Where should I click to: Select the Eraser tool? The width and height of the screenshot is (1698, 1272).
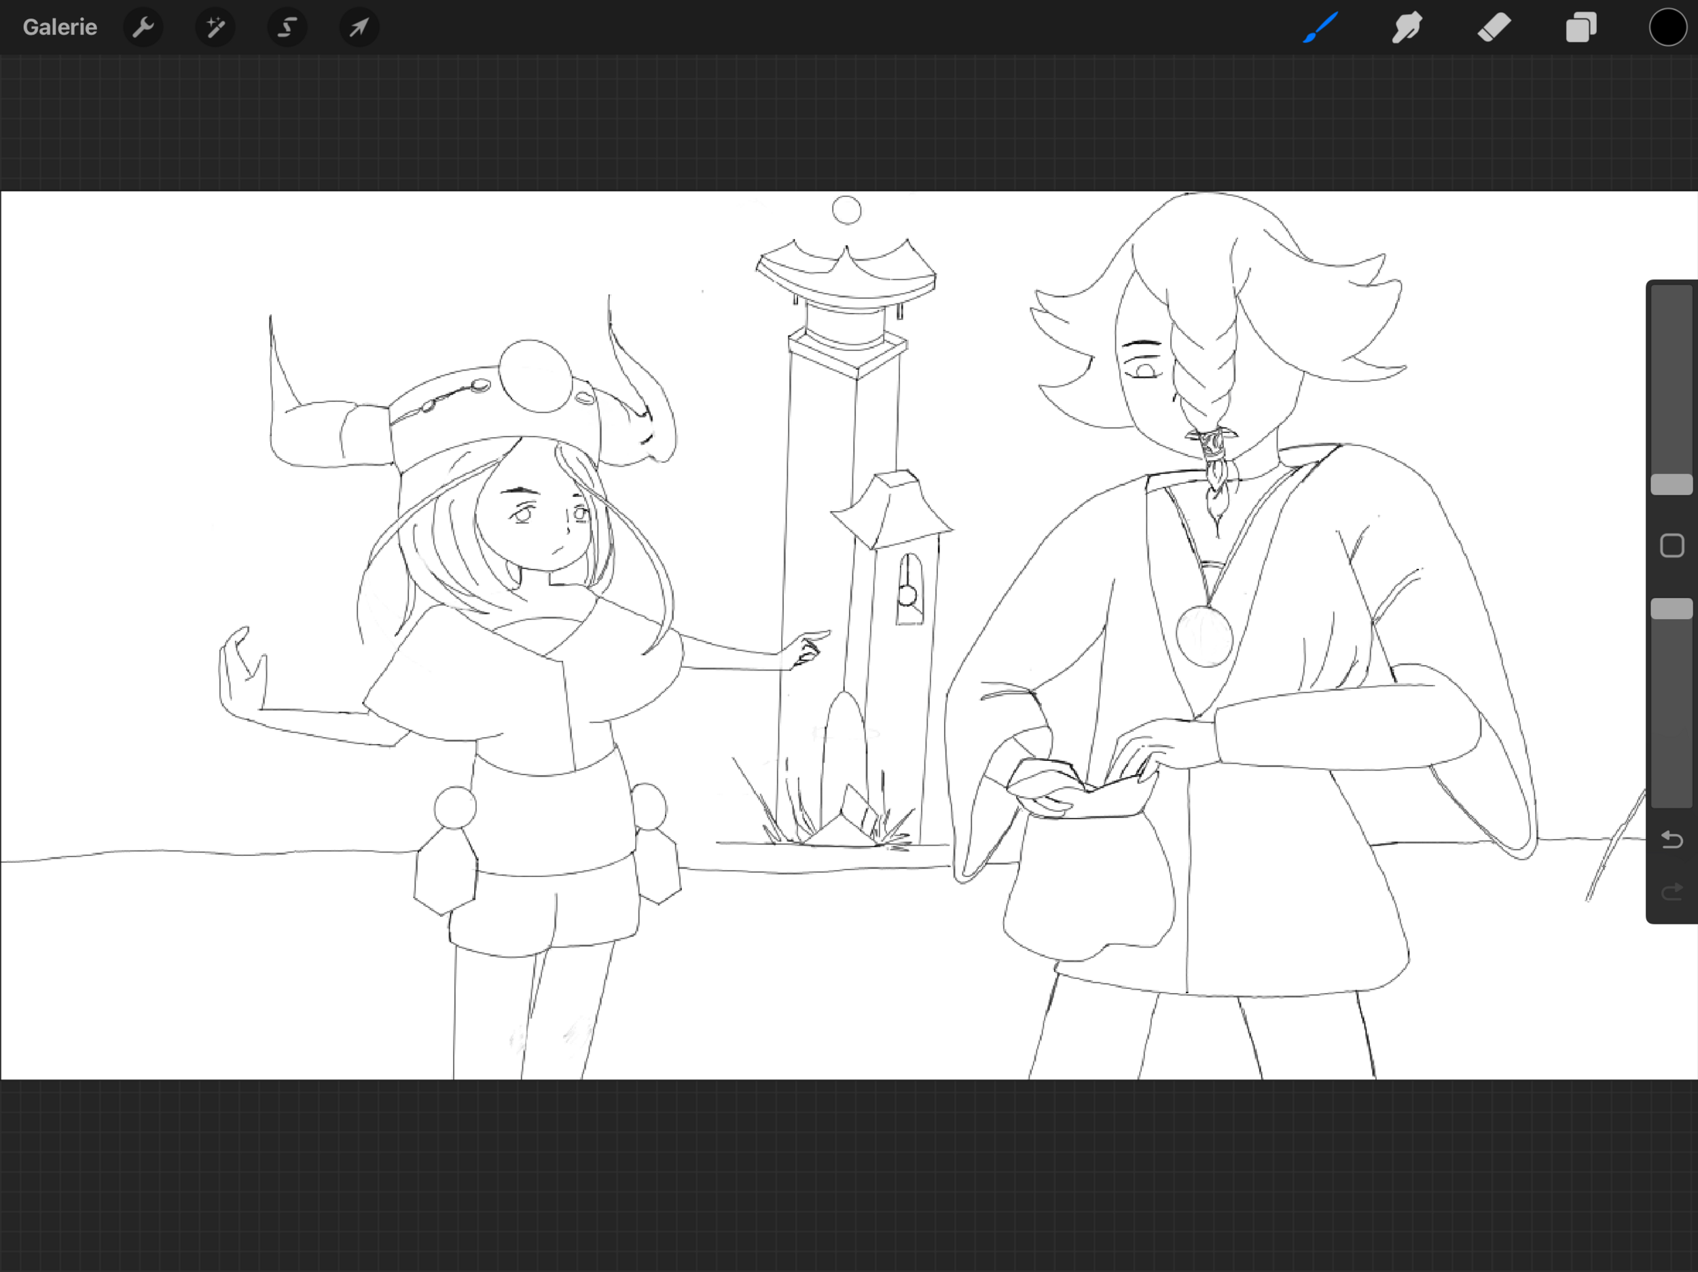pyautogui.click(x=1494, y=28)
